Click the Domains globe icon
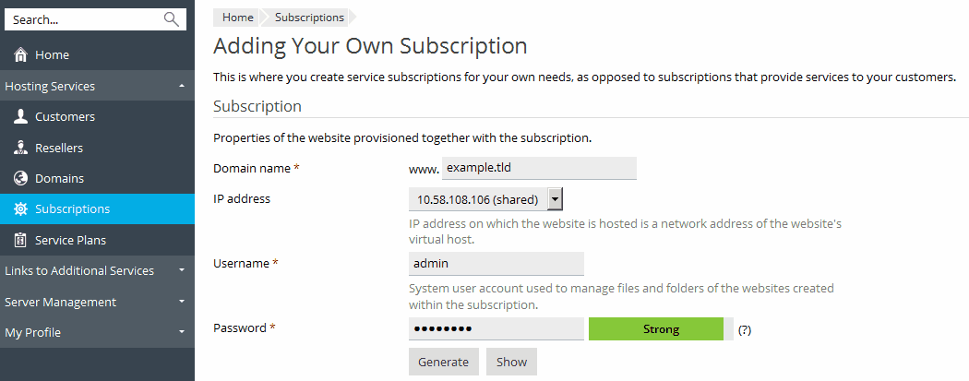This screenshot has width=969, height=381. point(20,178)
